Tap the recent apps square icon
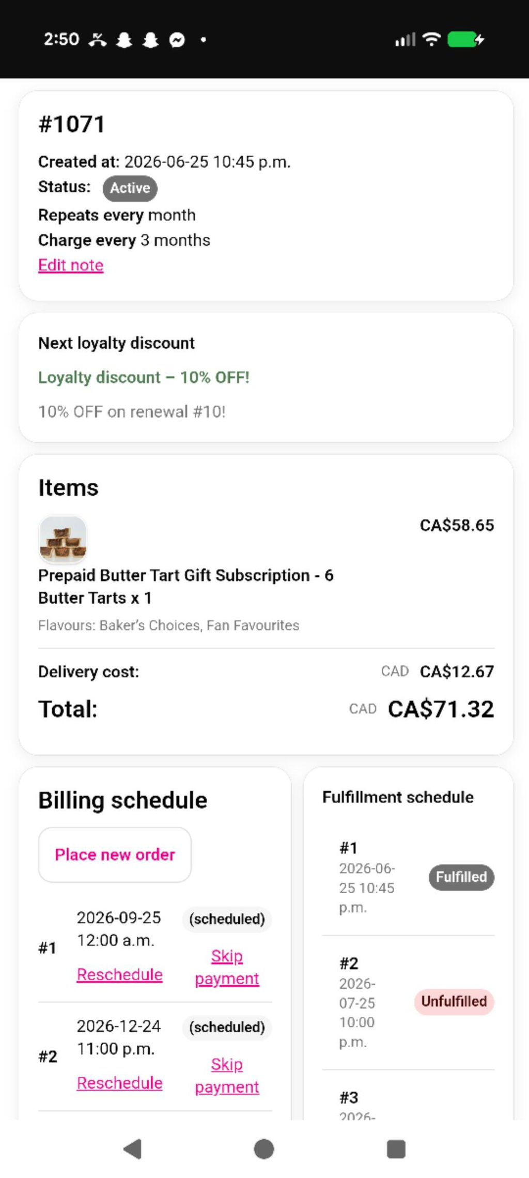Viewport: 529px width, 1178px height. point(396,1149)
